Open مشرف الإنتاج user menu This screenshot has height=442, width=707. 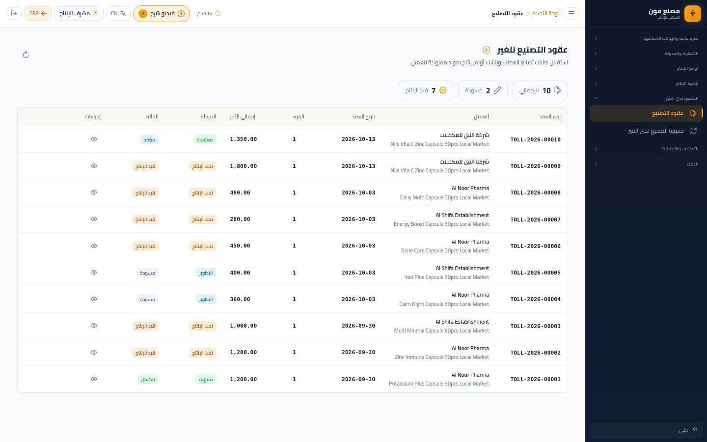pos(79,14)
